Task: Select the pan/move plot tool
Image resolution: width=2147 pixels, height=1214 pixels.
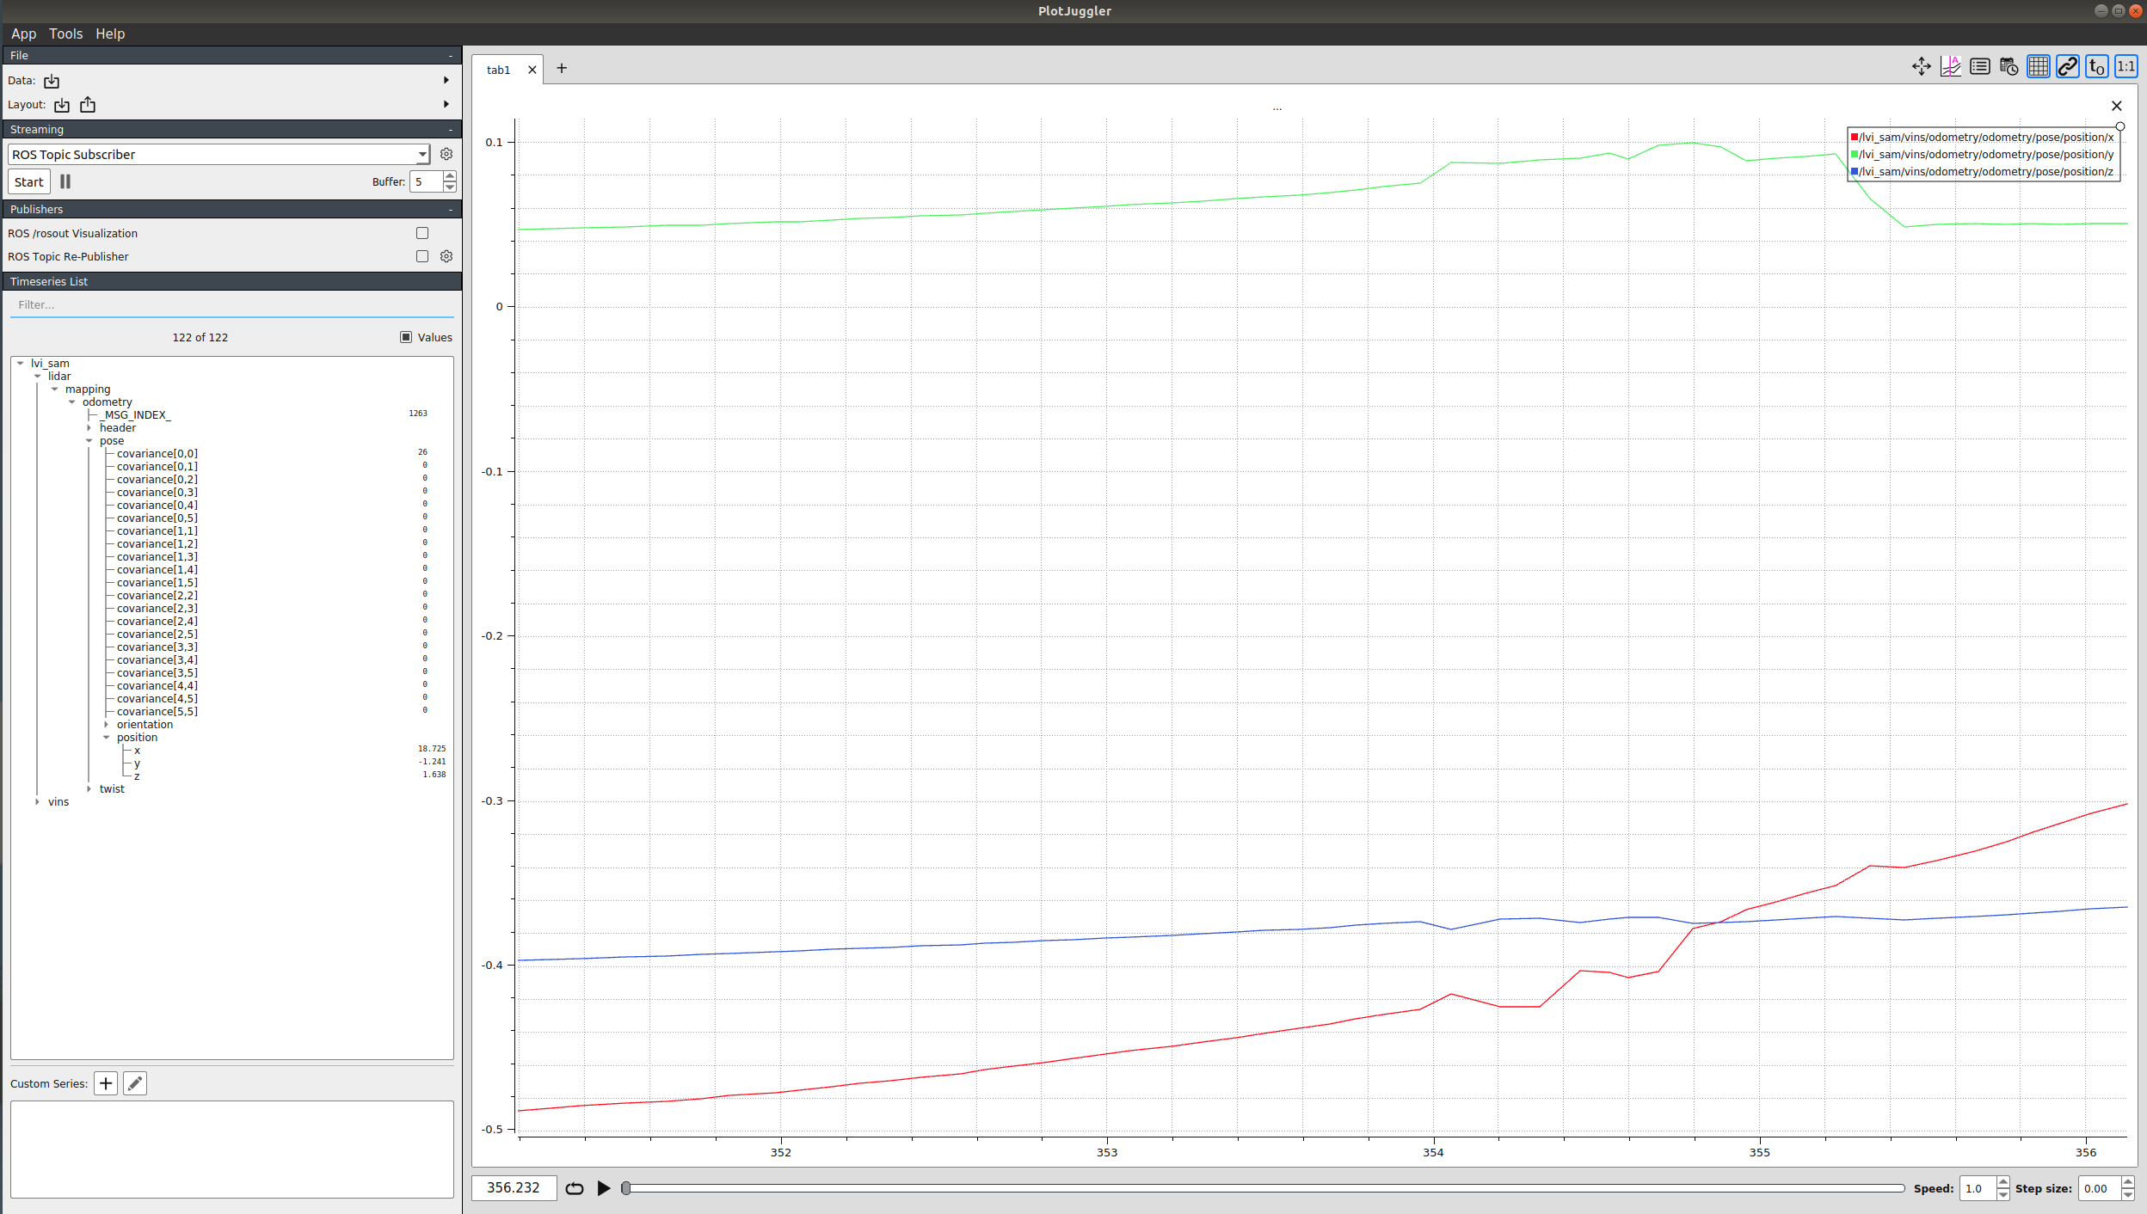Action: pyautogui.click(x=1921, y=66)
